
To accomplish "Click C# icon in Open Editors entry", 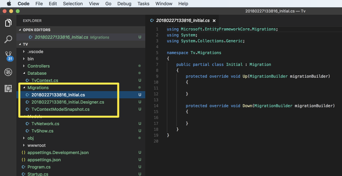I will click(31, 37).
